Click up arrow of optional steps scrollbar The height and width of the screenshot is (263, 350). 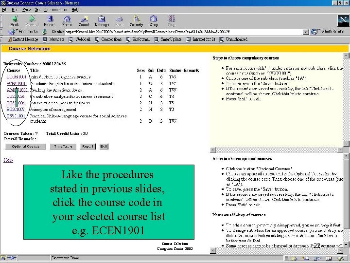click(x=346, y=156)
